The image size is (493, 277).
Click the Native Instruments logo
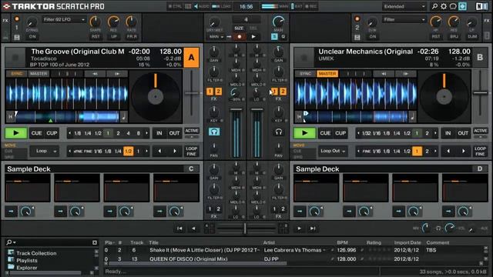(x=481, y=6)
